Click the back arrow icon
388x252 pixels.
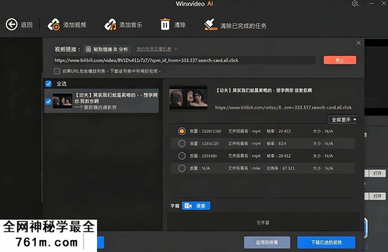[12, 25]
